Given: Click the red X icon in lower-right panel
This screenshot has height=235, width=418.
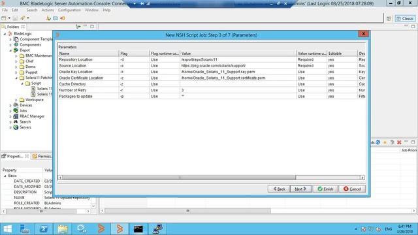Looking at the screenshot, I should point(399,142).
